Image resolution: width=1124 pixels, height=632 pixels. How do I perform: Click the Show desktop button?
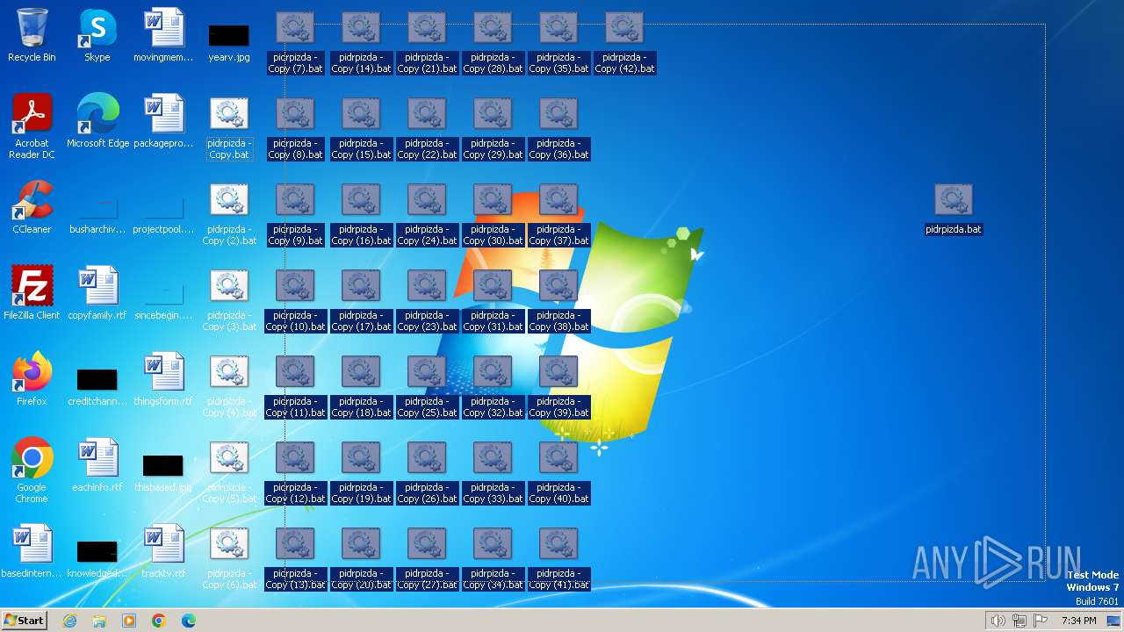click(1114, 621)
